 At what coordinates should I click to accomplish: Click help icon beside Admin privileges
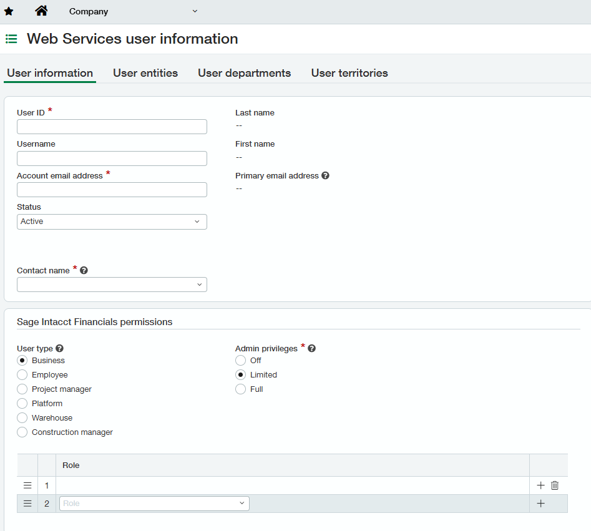(x=311, y=349)
